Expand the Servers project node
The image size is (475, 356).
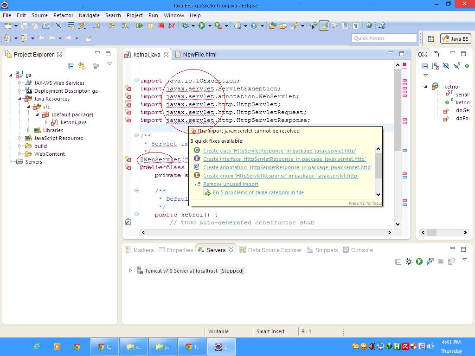(11, 162)
